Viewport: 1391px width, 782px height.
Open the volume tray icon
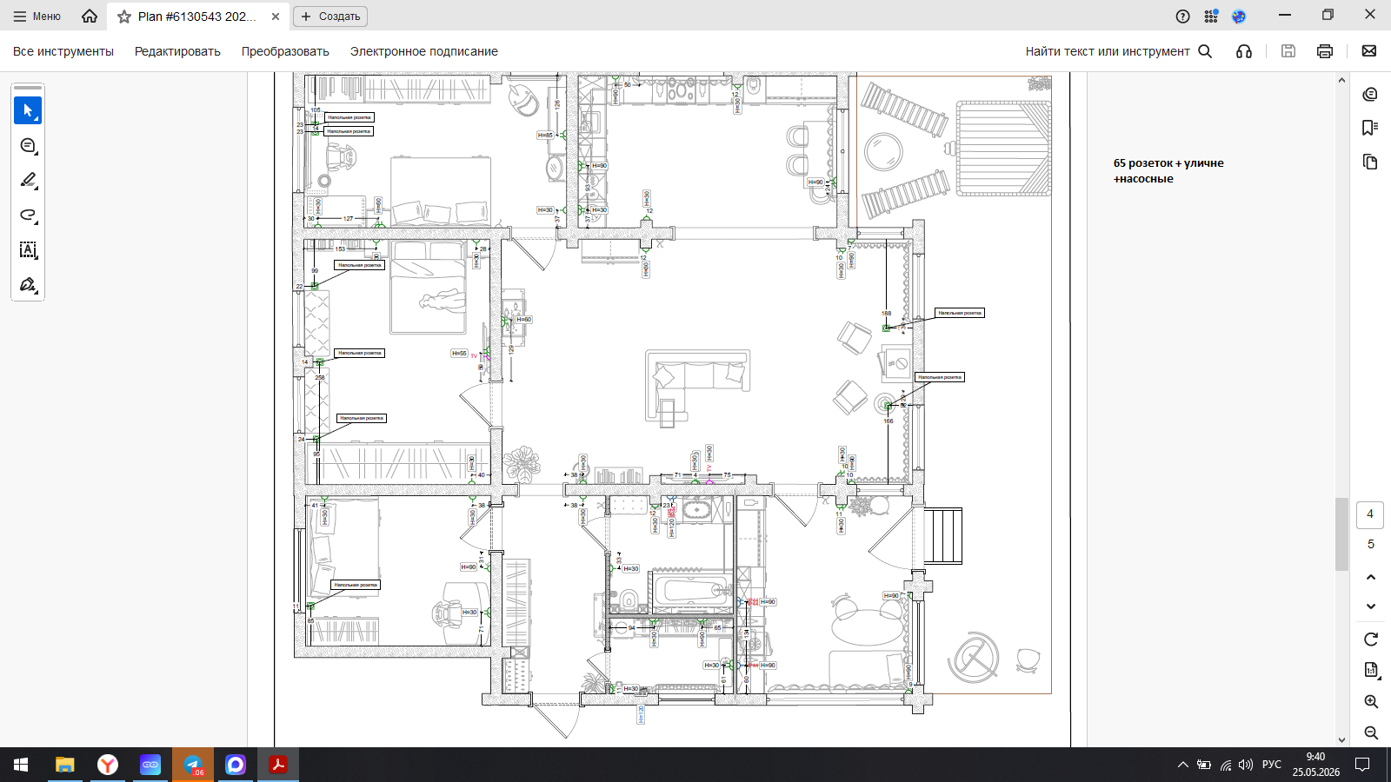coord(1246,765)
